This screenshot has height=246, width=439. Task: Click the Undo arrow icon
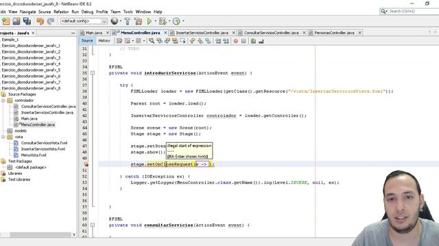[x=40, y=21]
